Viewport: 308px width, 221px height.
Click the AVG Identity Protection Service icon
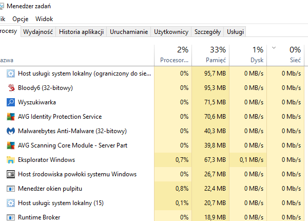coord(11,117)
